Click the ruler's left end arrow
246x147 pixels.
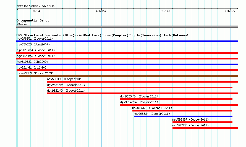click(x=17, y=9)
